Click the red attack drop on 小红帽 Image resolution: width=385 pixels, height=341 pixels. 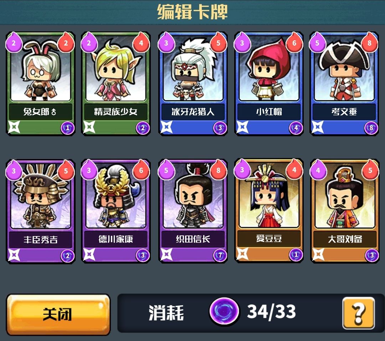(x=294, y=42)
